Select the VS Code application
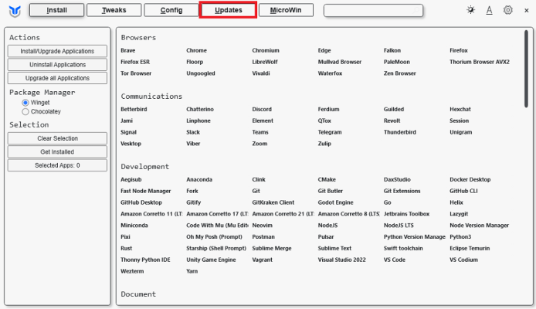The height and width of the screenshot is (309, 536). (394, 260)
